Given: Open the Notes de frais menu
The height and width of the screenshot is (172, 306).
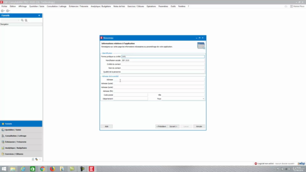Looking at the screenshot, I should [x=119, y=6].
